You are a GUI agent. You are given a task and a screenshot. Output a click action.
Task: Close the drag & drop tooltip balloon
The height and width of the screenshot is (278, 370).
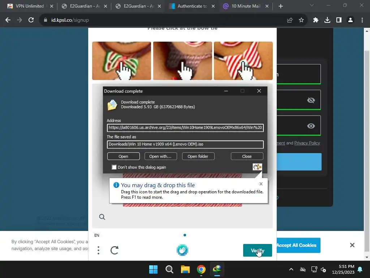click(261, 184)
